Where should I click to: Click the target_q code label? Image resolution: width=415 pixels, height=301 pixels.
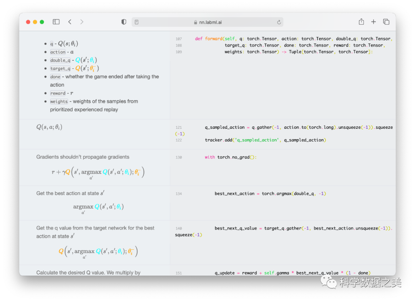tap(60, 68)
